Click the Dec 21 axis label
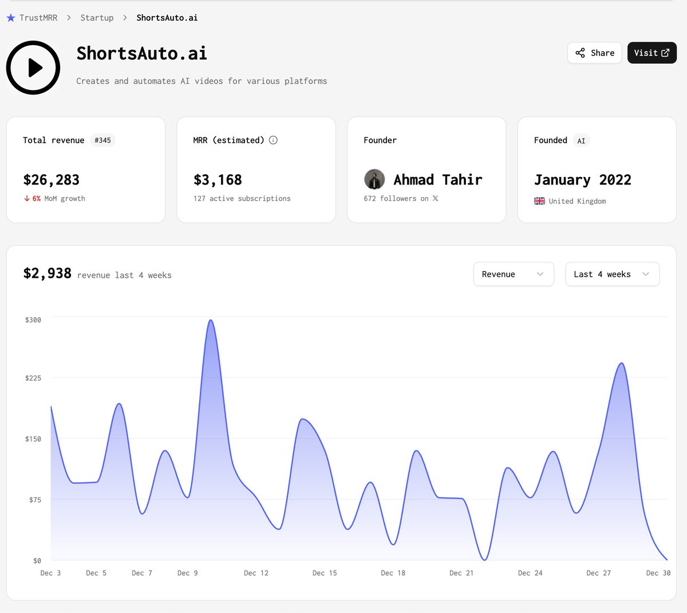The image size is (687, 613). 461,573
